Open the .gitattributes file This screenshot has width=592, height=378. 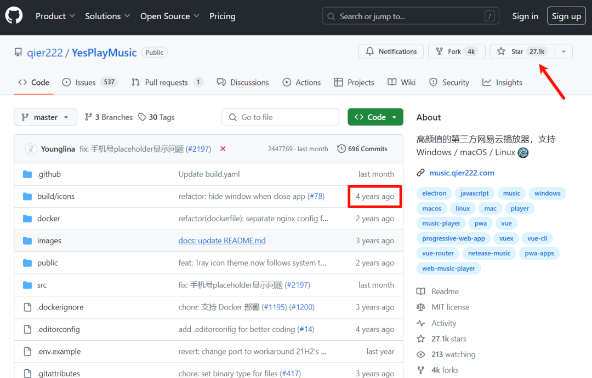59,374
